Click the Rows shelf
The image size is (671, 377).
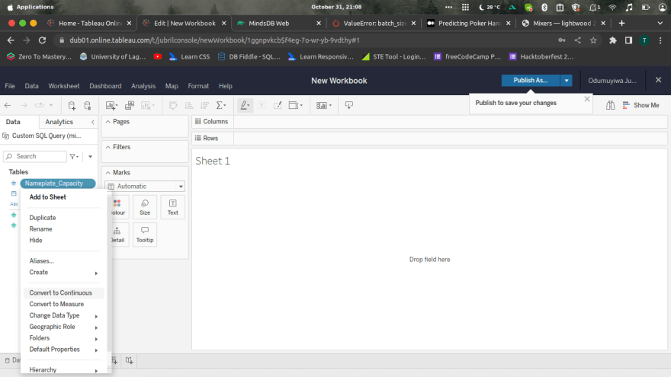point(429,139)
